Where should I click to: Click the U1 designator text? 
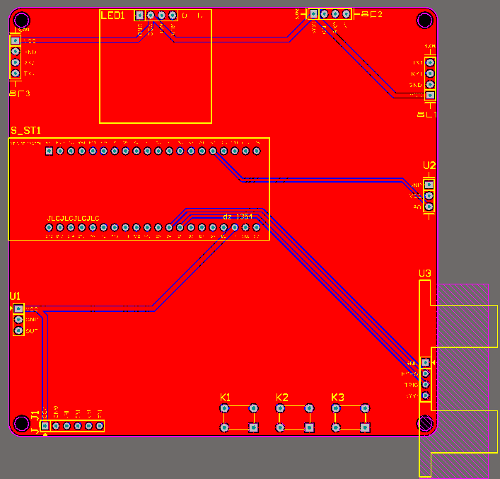tap(15, 296)
